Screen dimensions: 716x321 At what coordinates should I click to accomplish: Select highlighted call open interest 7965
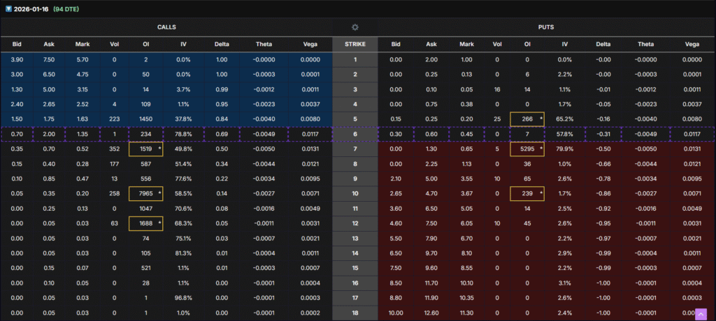pyautogui.click(x=145, y=193)
